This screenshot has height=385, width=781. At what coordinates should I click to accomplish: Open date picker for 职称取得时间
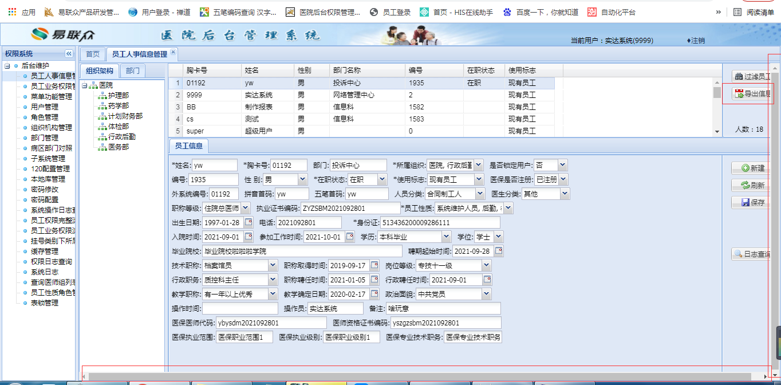coord(374,265)
